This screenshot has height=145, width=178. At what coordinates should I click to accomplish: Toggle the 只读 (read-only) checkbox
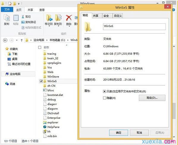tap(104, 92)
